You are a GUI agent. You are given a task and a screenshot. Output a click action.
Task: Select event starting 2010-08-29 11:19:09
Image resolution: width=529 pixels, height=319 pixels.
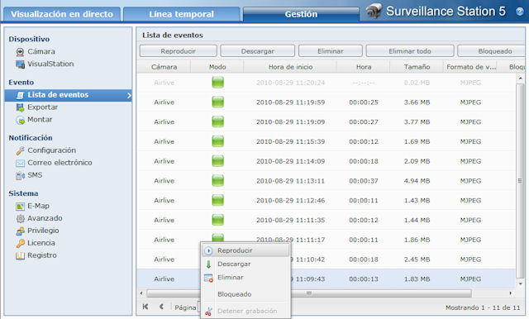pos(326,121)
